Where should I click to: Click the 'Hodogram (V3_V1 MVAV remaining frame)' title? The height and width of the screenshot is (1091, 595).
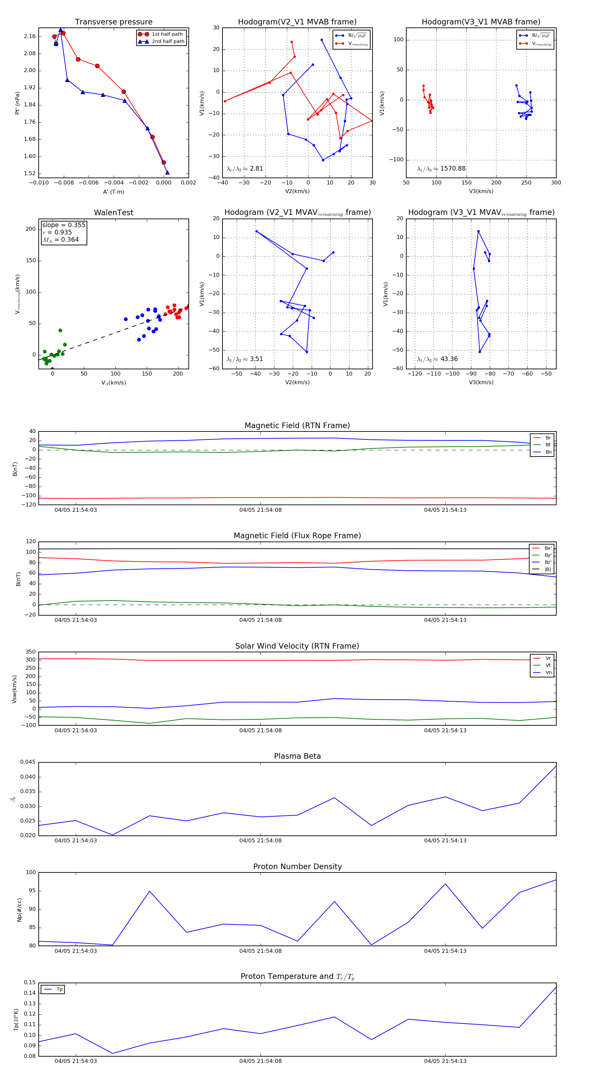481,213
